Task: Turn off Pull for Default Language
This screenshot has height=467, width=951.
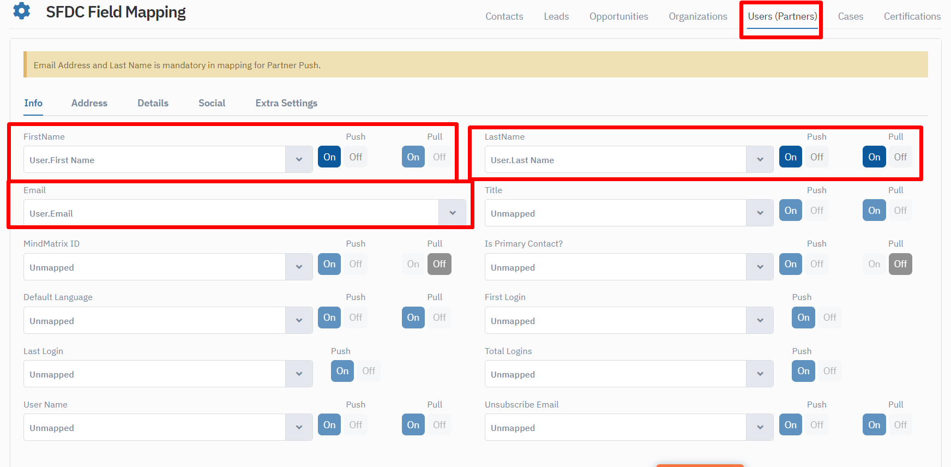Action: (x=440, y=318)
